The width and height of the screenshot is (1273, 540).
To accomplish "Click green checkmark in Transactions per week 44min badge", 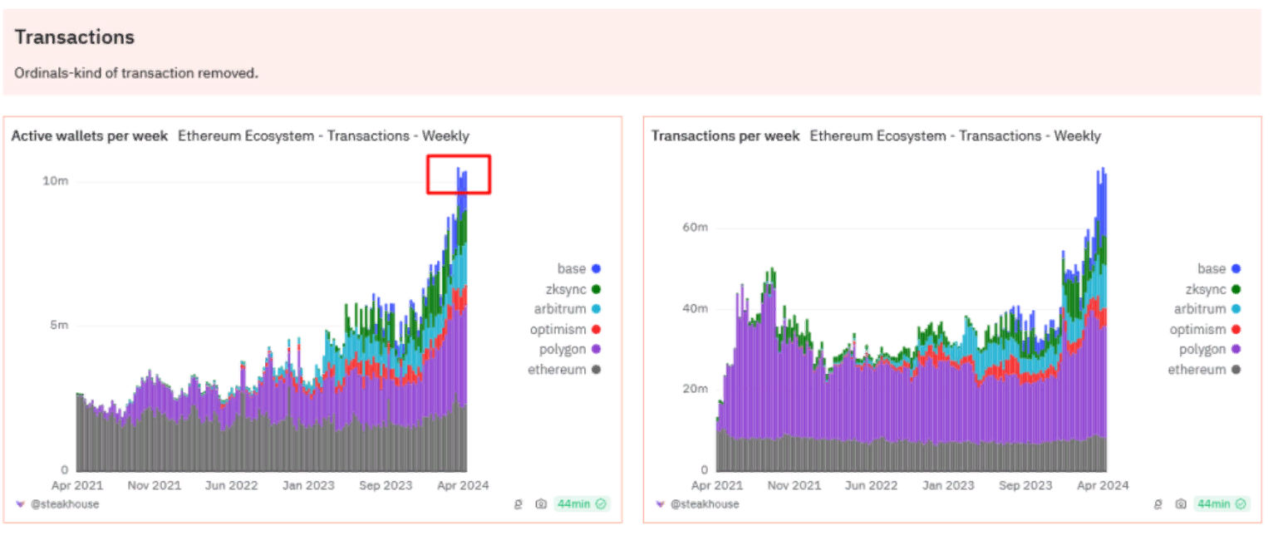I will (x=1241, y=504).
